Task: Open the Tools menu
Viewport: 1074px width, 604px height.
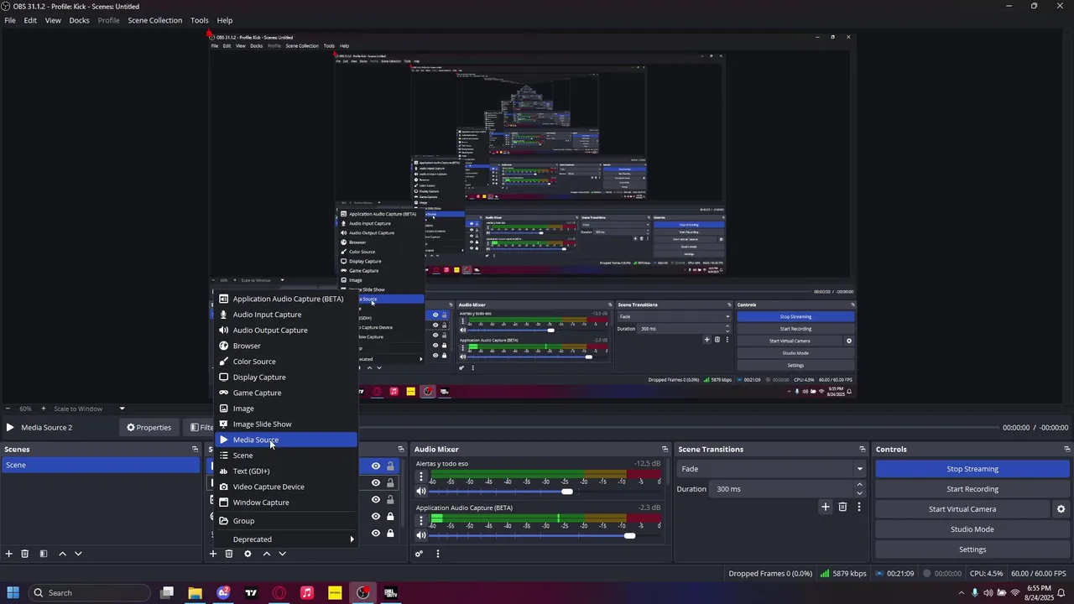Action: [x=199, y=20]
